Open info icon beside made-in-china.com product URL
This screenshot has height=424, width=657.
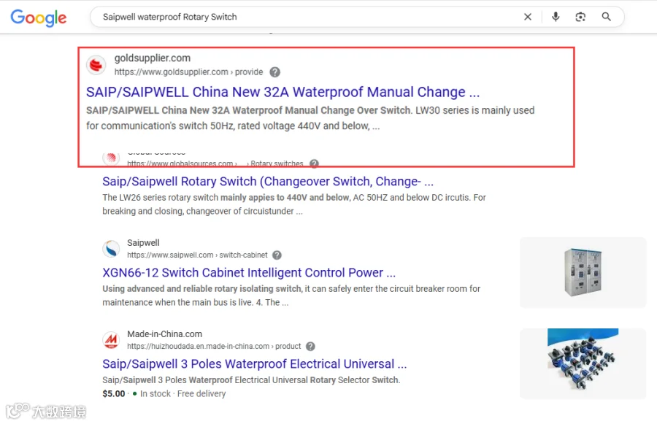[310, 347]
